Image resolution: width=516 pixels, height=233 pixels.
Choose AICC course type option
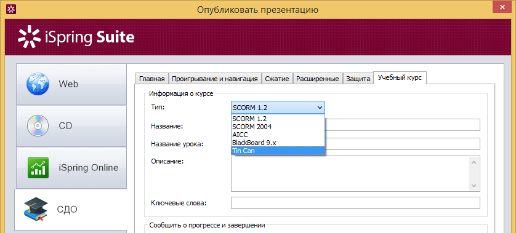tap(240, 135)
